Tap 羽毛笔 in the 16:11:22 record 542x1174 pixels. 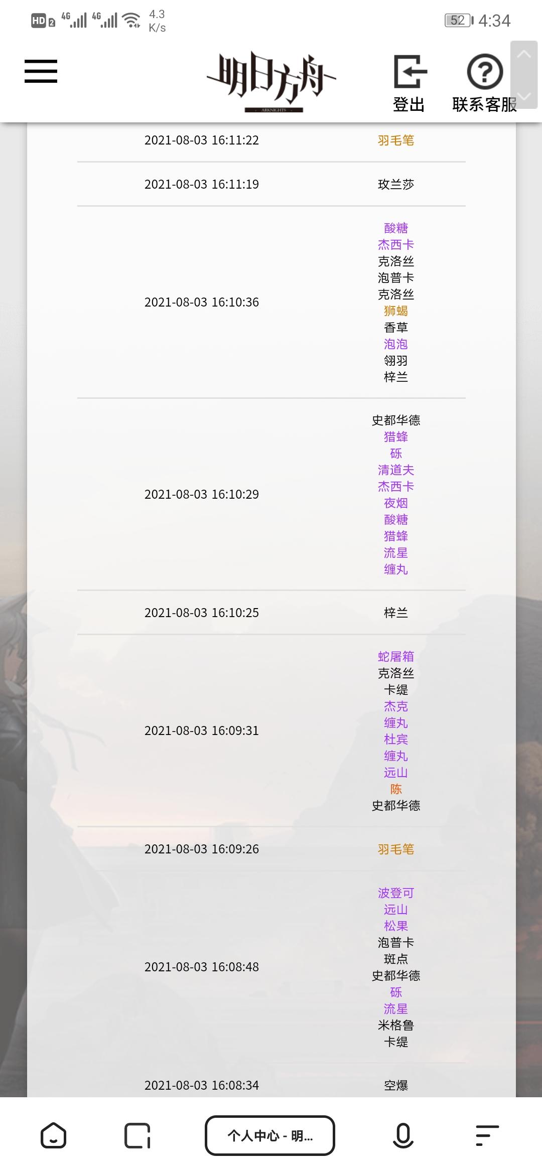click(396, 140)
